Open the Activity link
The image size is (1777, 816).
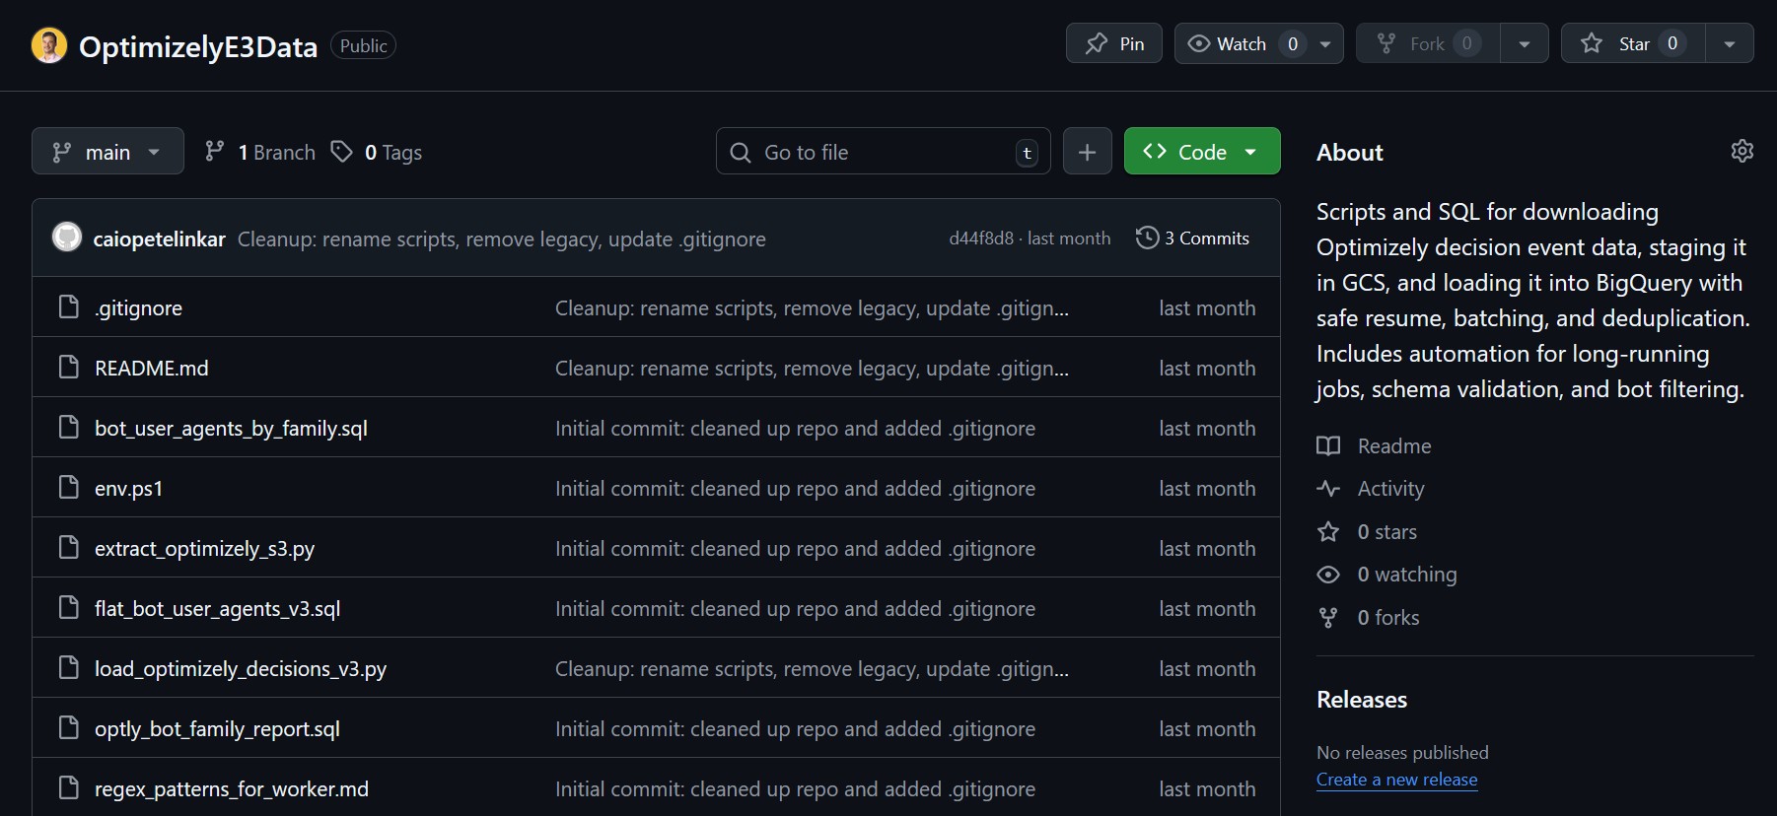(x=1371, y=489)
